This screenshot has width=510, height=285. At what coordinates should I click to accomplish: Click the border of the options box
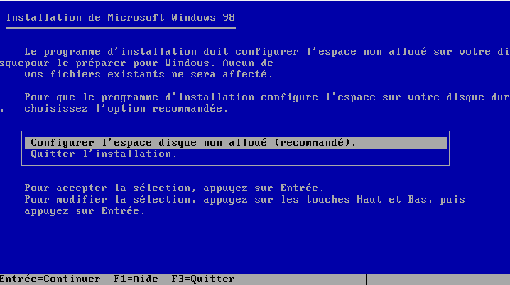(450, 149)
